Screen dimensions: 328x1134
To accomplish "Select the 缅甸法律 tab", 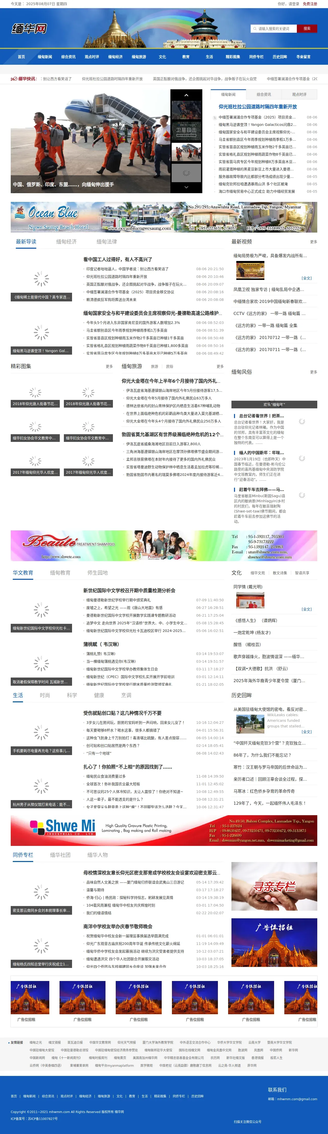I will tap(107, 242).
